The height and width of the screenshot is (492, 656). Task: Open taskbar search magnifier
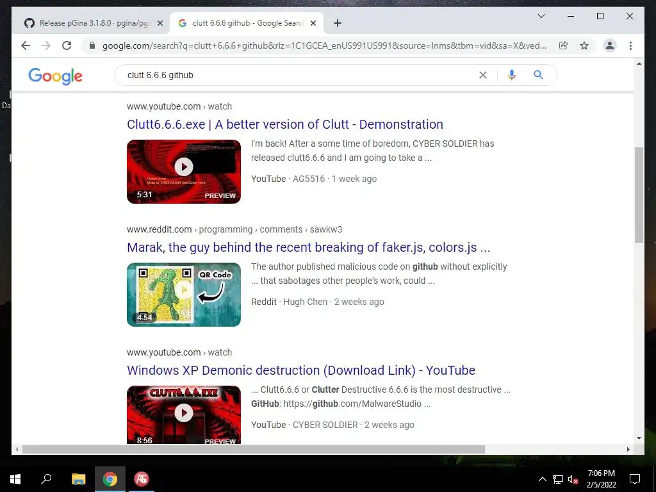coord(46,479)
